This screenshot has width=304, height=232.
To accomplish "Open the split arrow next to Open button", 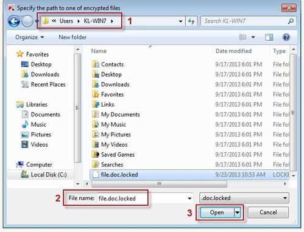I will (x=238, y=213).
